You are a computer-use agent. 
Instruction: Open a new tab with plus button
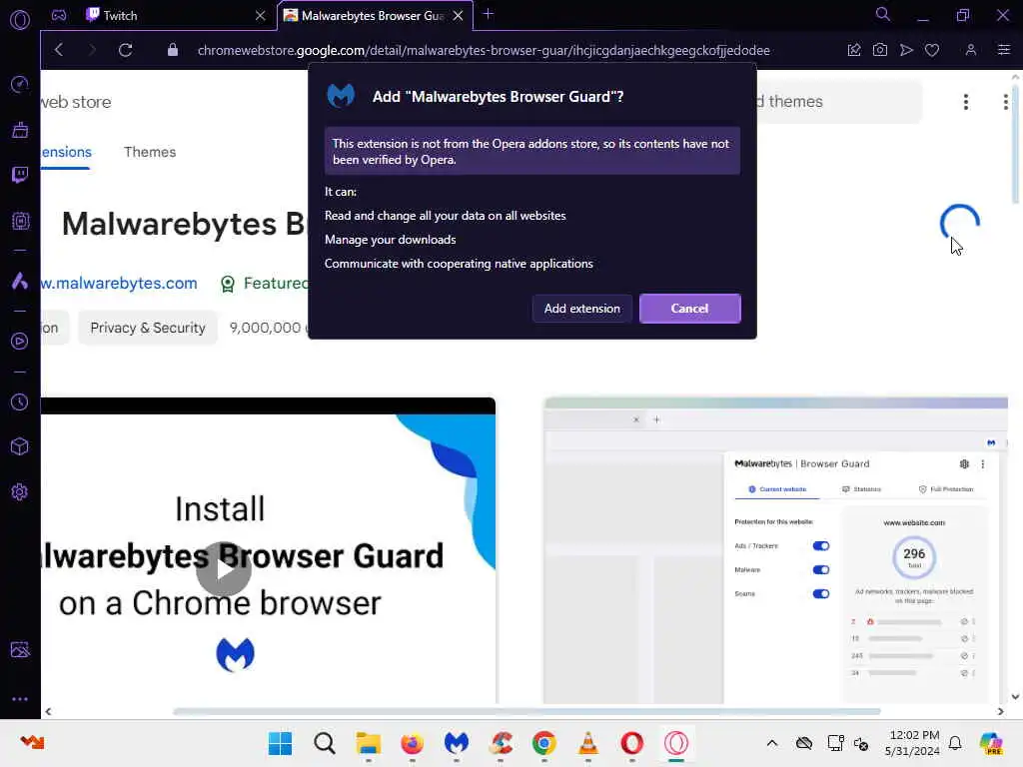point(488,14)
